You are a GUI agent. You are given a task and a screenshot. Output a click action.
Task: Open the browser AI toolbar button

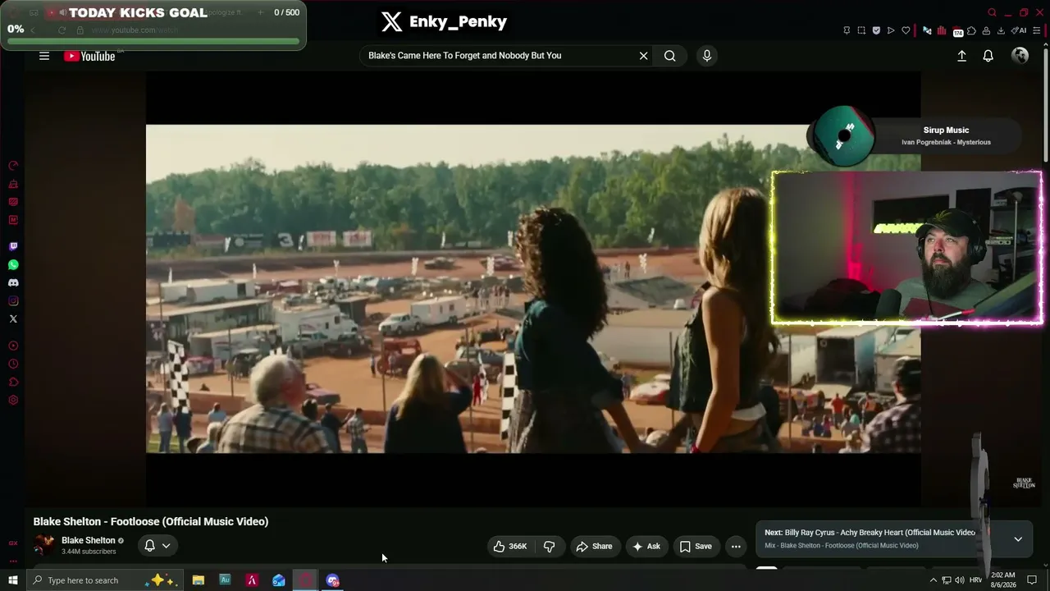1019,30
